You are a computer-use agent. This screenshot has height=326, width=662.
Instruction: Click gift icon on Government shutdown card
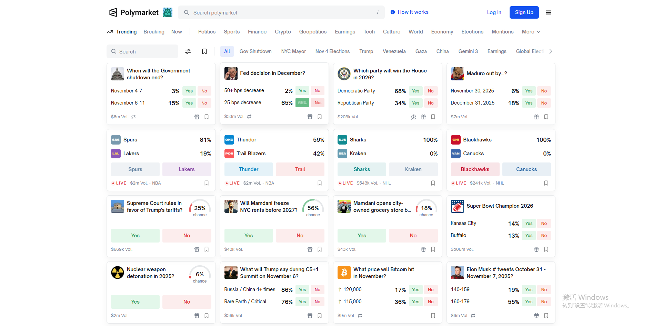(197, 117)
